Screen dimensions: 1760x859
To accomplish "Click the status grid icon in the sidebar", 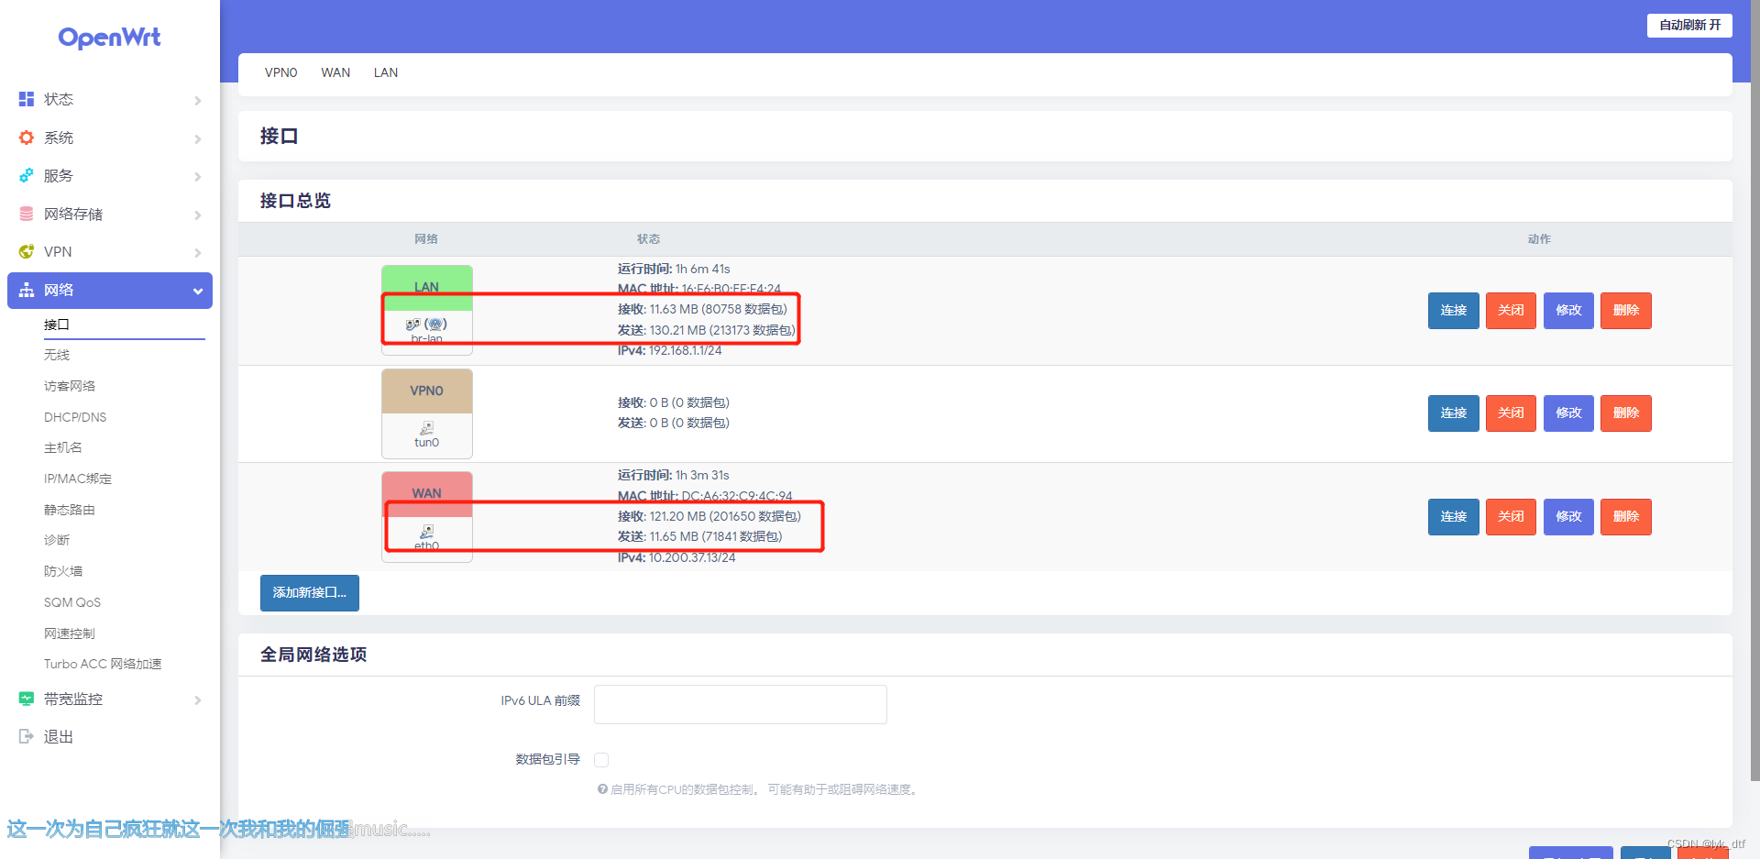I will click(27, 99).
